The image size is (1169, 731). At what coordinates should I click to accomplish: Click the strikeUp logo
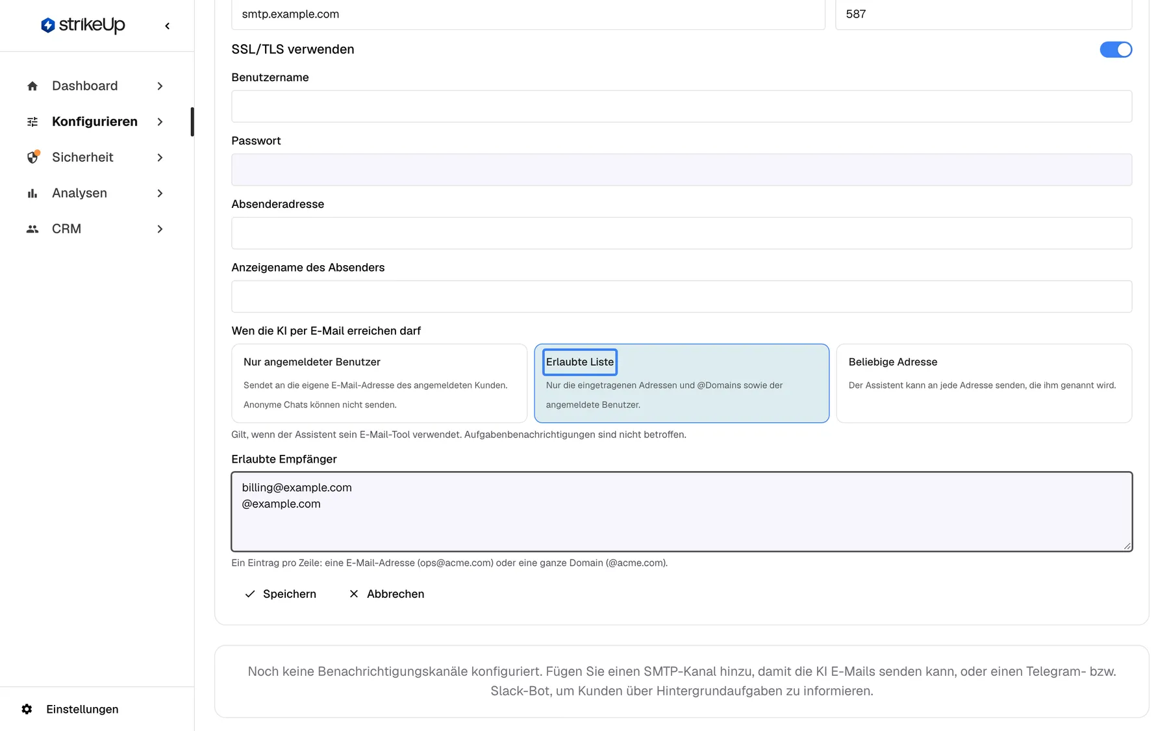(x=83, y=25)
